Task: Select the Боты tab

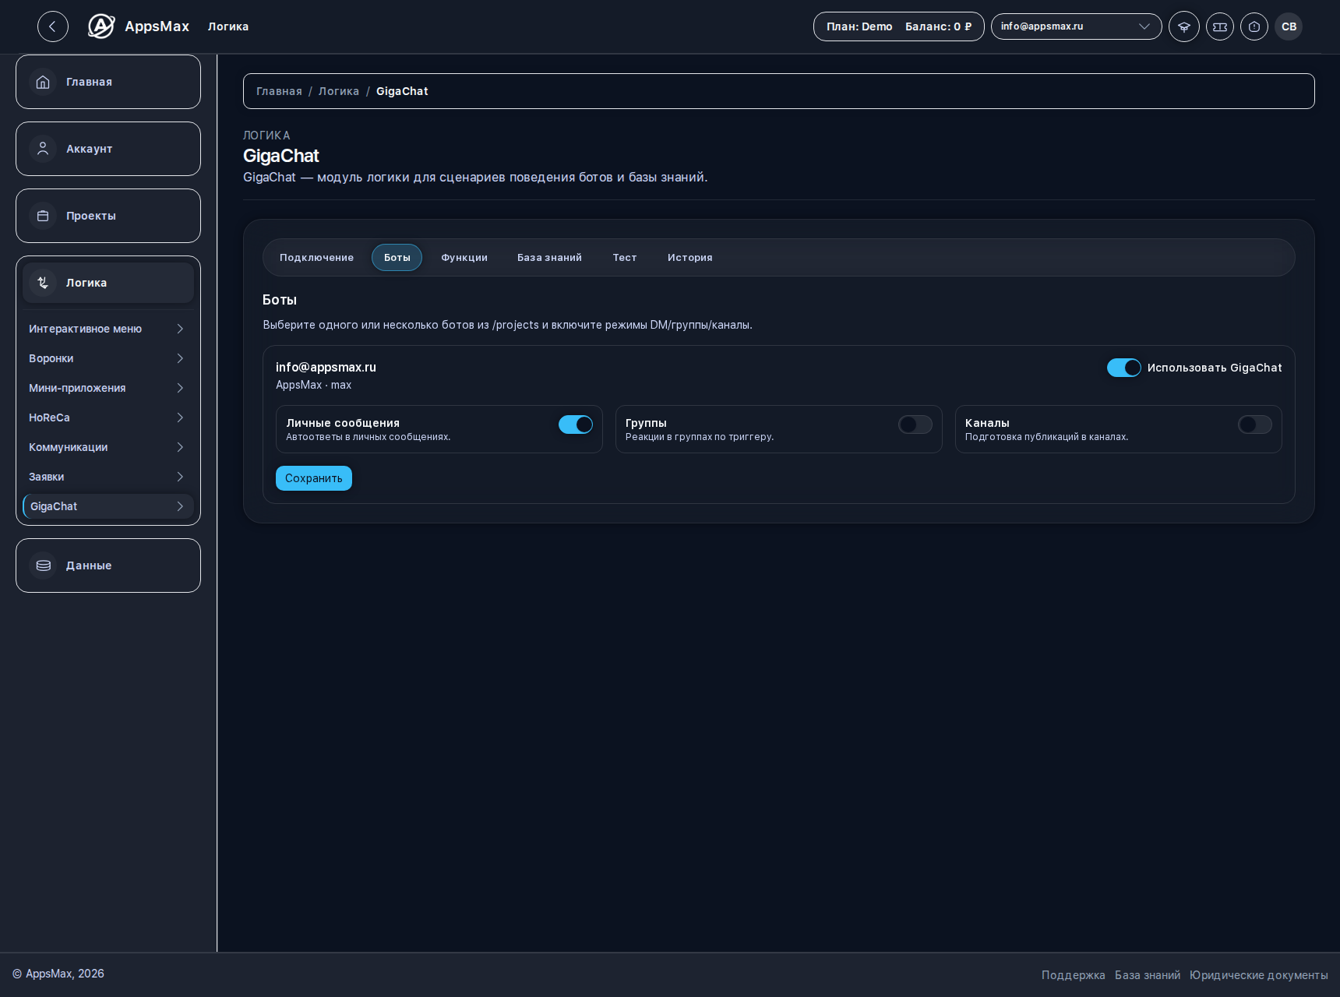Action: click(x=397, y=258)
